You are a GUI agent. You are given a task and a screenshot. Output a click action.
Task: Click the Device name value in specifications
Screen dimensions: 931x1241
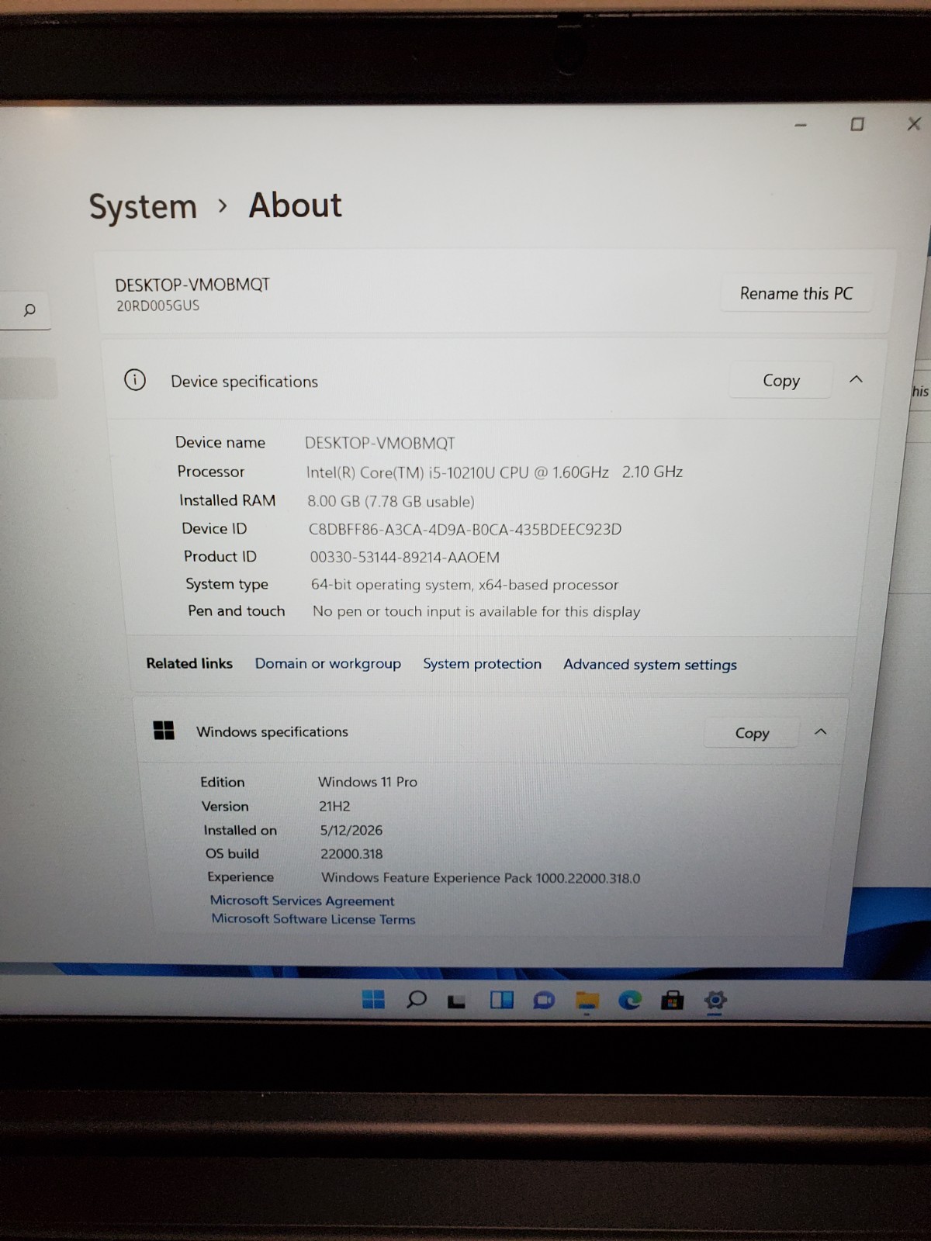[379, 444]
